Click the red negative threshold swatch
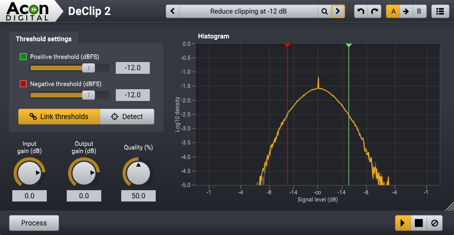 tap(23, 84)
